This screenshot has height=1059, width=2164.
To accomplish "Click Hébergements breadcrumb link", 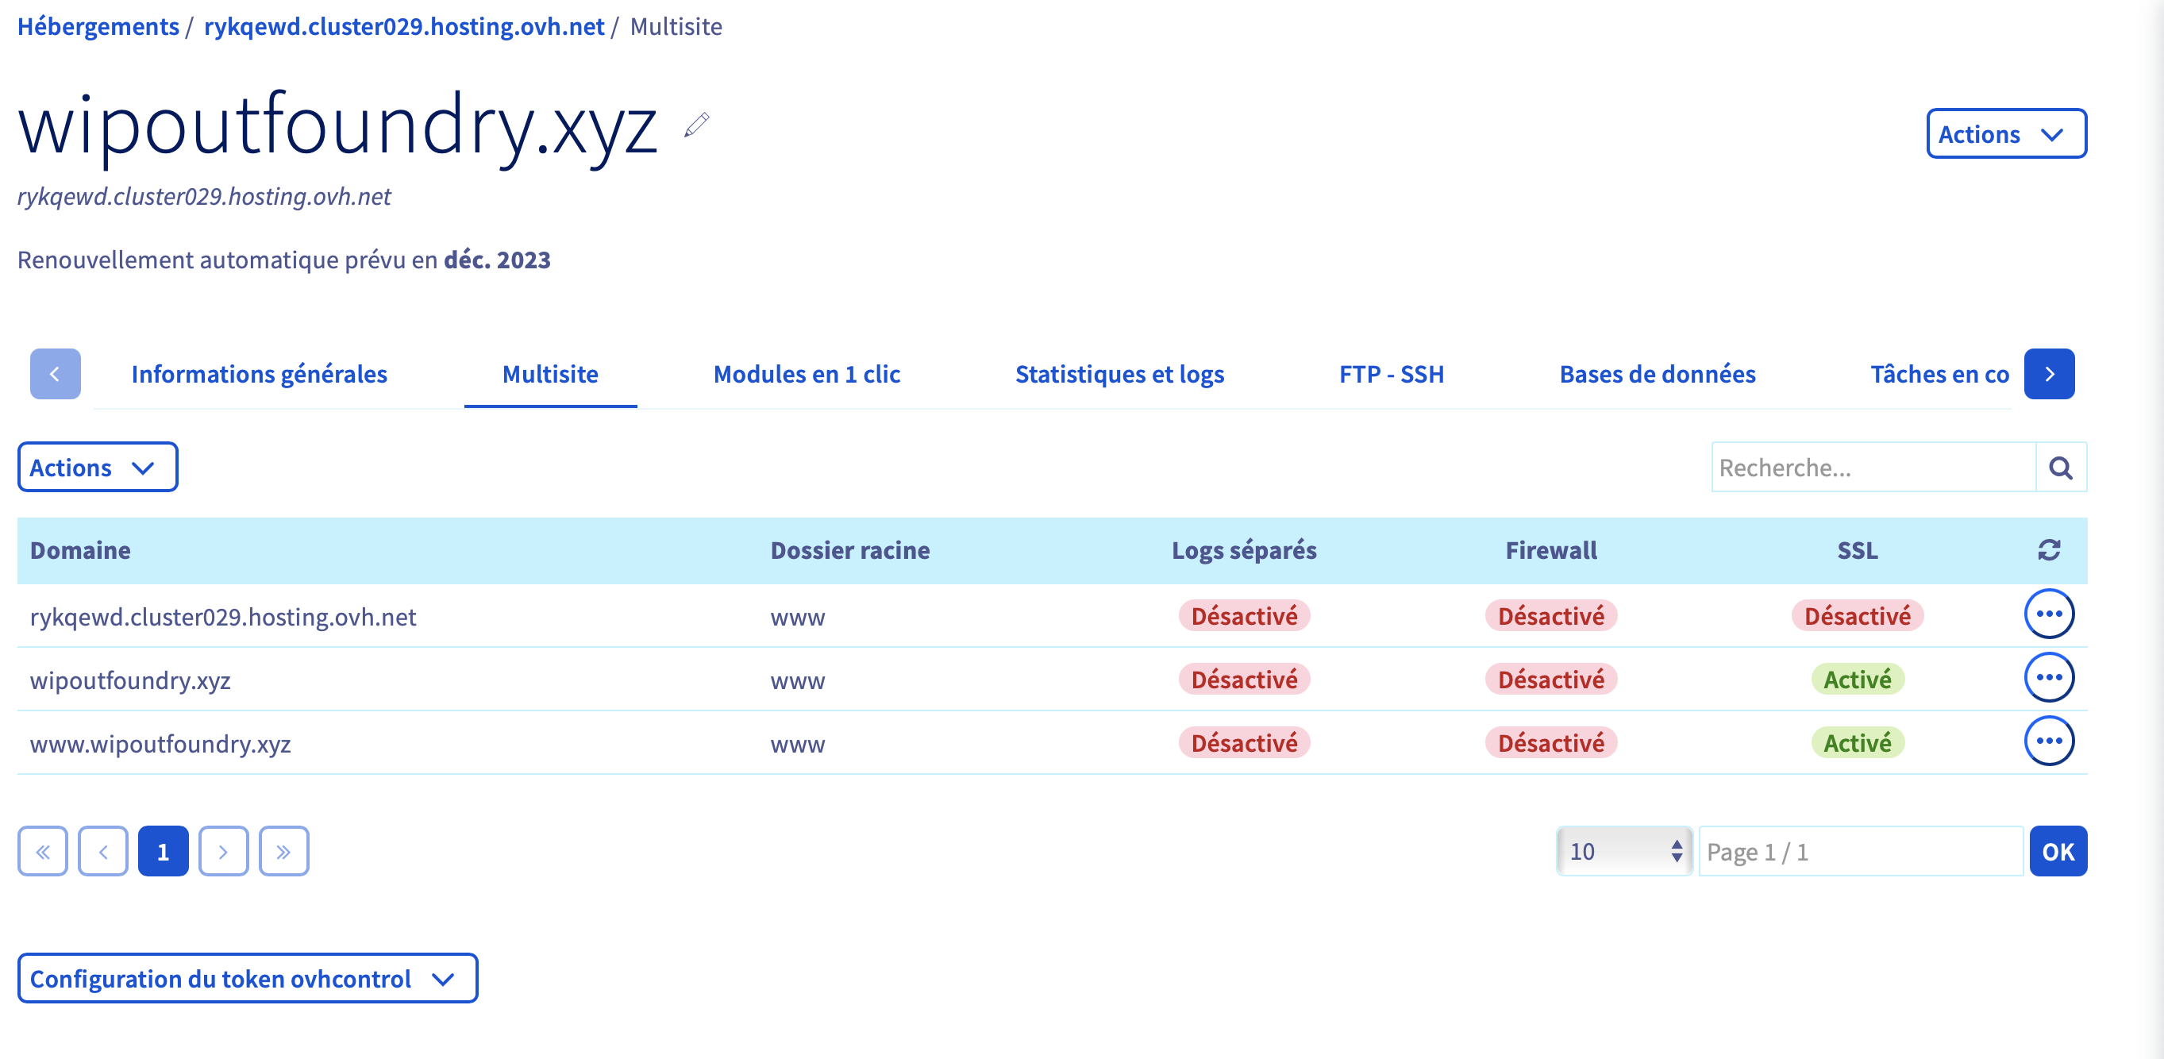I will 98,27.
